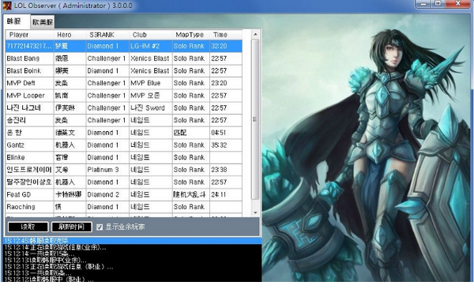Toggle the 显示业余玩家 checkbox
This screenshot has height=293, width=474.
pyautogui.click(x=100, y=227)
